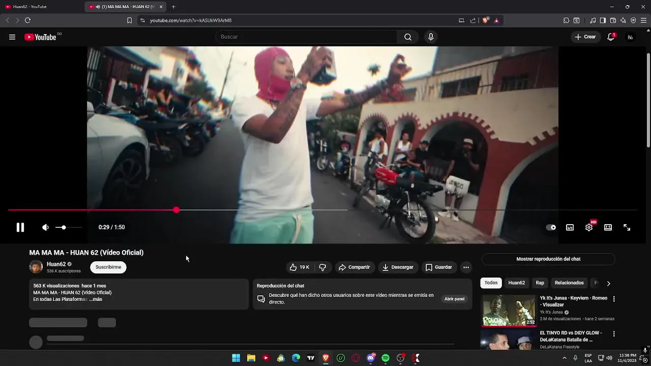Open YouTube notifications bell
Viewport: 651px width, 366px height.
611,37
